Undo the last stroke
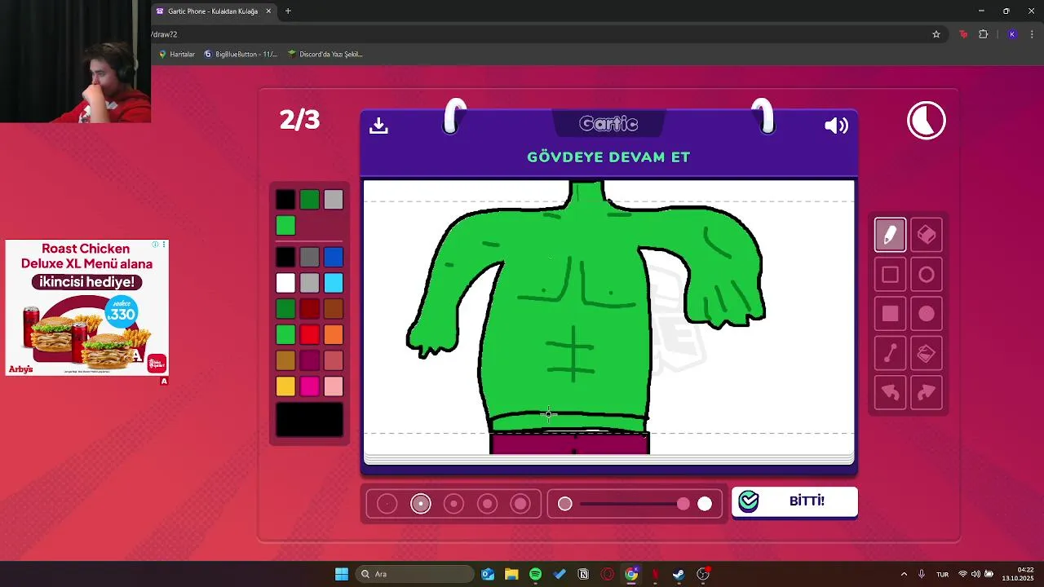 tap(890, 393)
